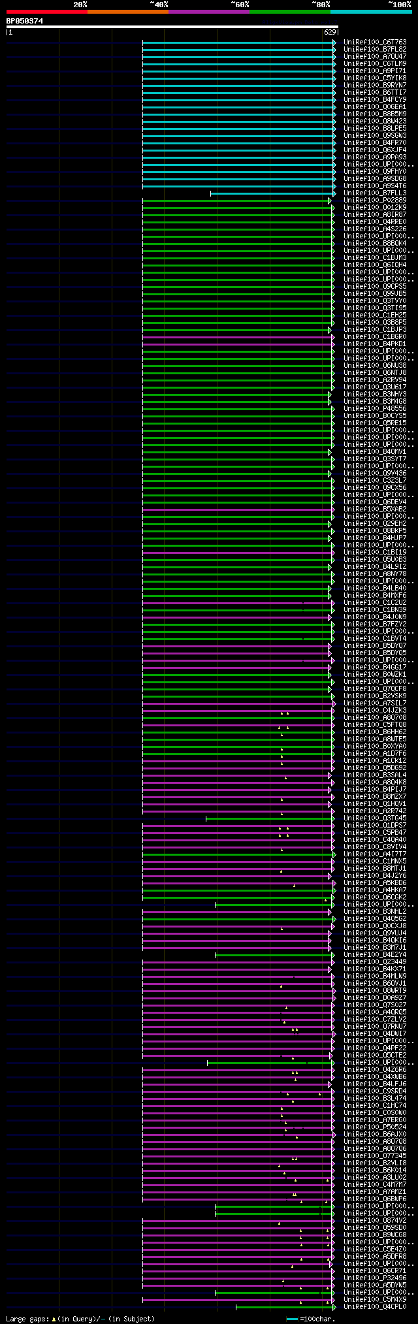Screen dimensions: 418x1324
Task: Open hit UniRef100_Q5RE15
Action: (375, 423)
